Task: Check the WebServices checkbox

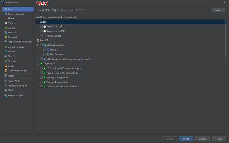Action: click(45, 54)
